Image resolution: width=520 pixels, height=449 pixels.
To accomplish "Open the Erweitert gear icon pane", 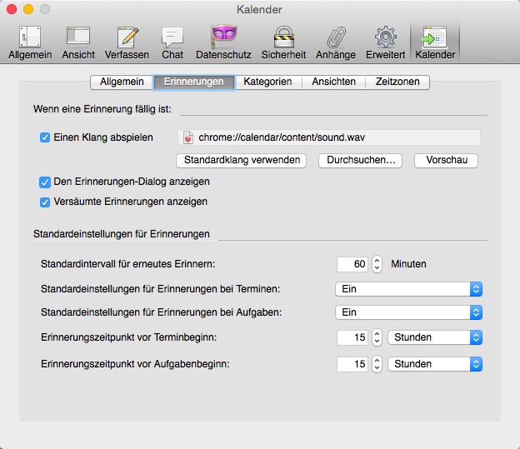I will [384, 42].
